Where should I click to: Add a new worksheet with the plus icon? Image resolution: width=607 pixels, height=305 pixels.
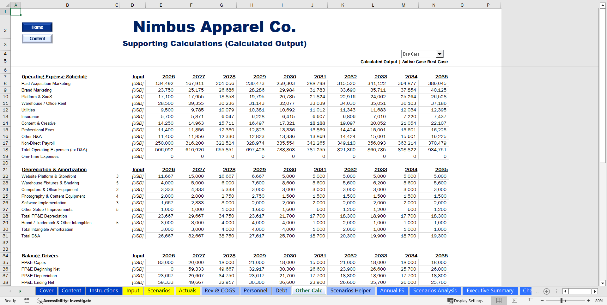click(547, 291)
